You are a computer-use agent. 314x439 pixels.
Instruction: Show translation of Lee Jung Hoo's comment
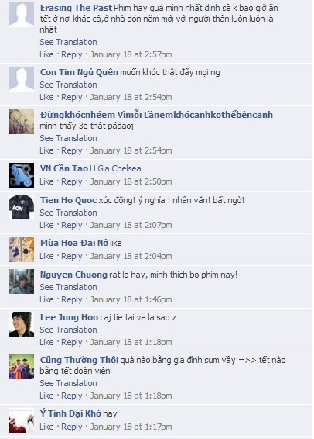[x=68, y=330]
